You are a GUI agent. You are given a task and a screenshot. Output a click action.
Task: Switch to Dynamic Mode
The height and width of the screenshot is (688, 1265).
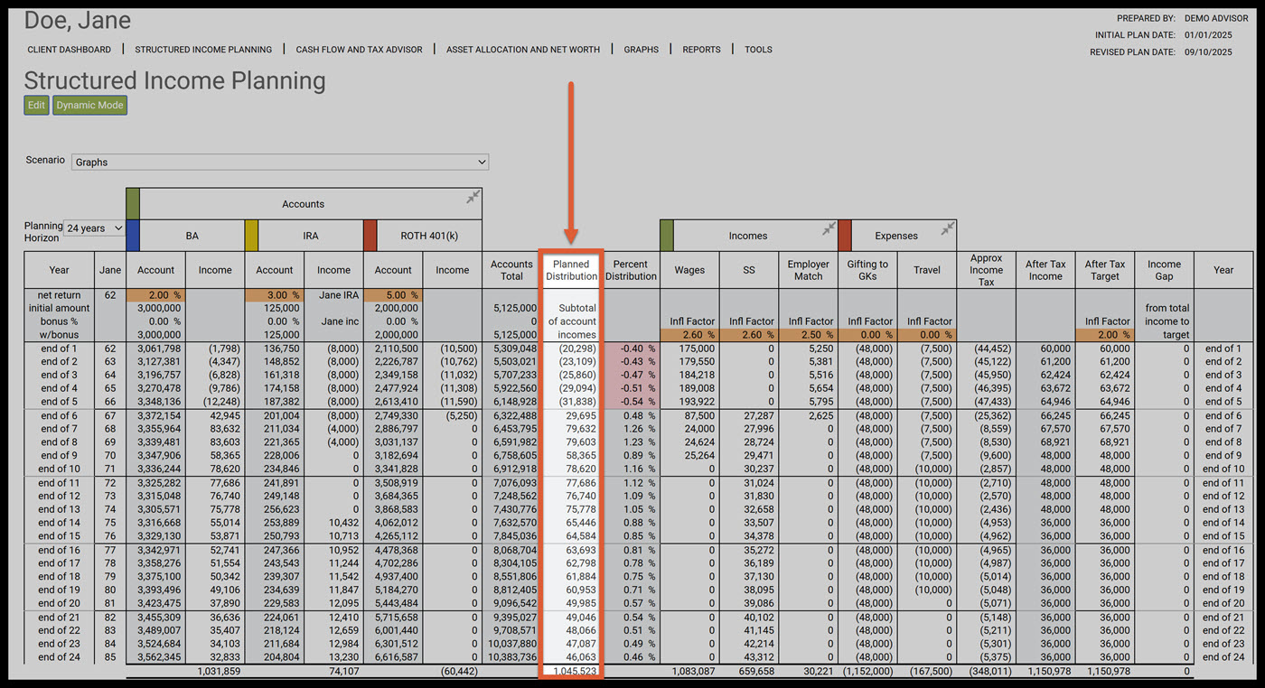89,106
